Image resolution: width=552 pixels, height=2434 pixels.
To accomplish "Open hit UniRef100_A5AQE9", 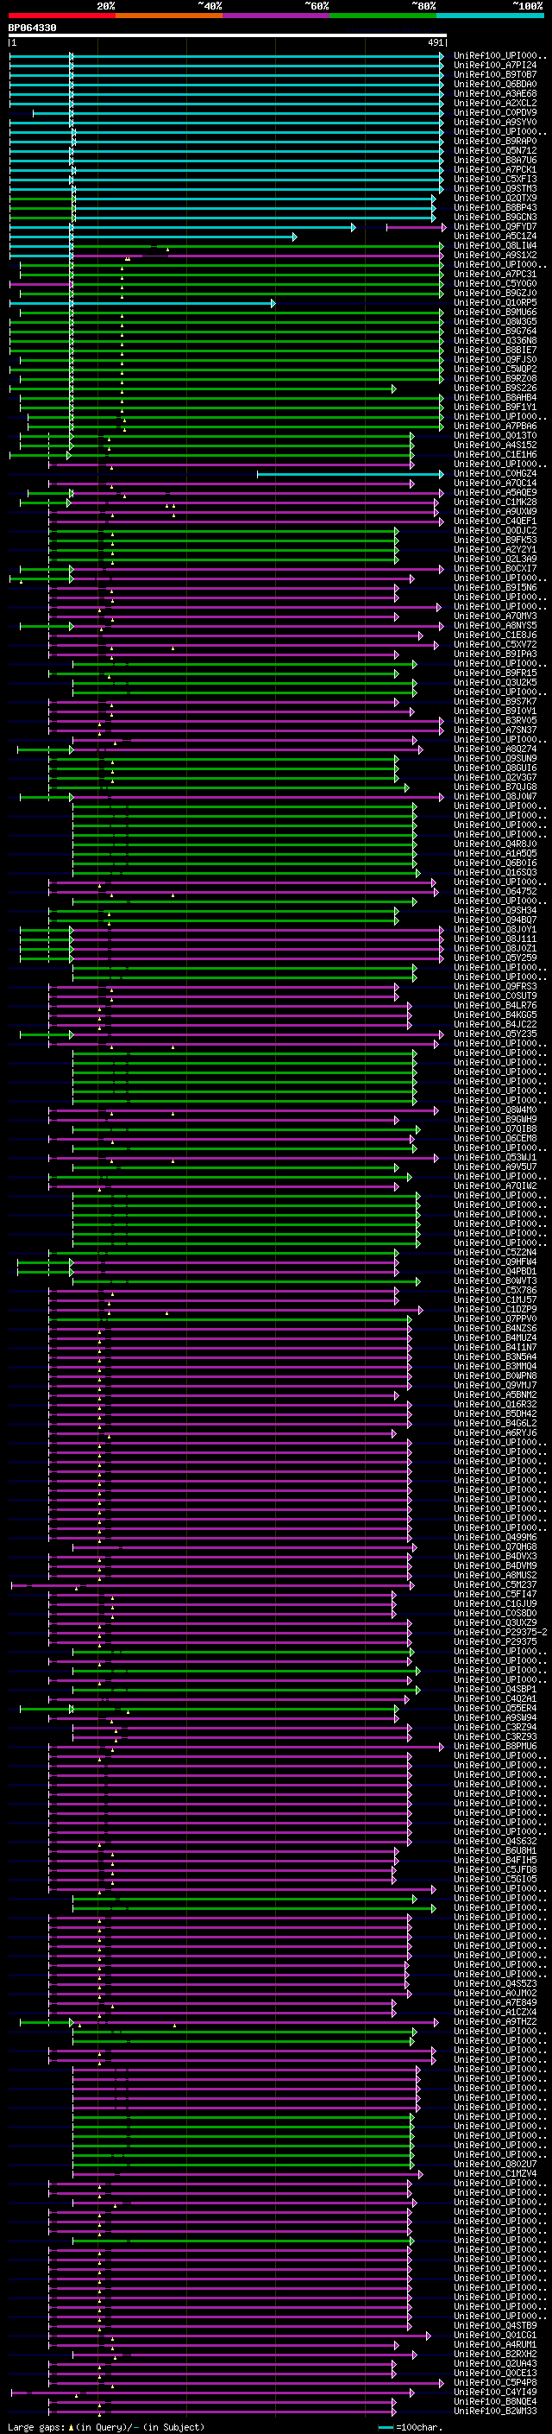I will [495, 492].
